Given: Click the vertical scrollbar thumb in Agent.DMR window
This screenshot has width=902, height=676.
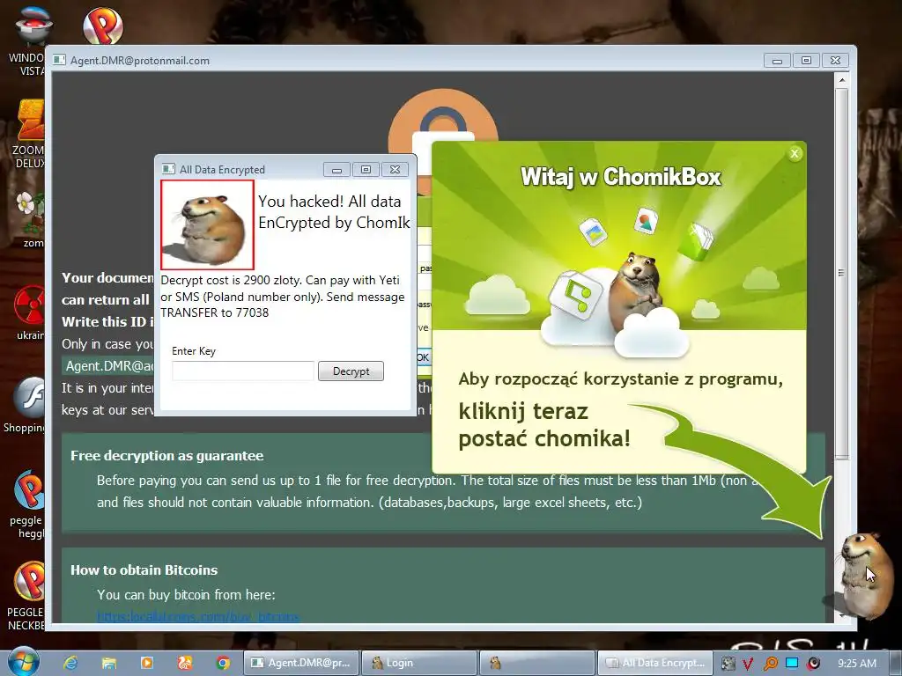Looking at the screenshot, I should point(841,273).
